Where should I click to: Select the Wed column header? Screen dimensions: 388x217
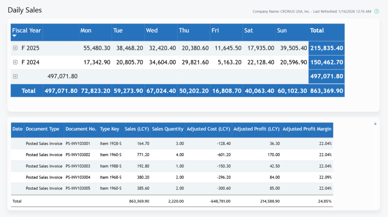(x=152, y=31)
